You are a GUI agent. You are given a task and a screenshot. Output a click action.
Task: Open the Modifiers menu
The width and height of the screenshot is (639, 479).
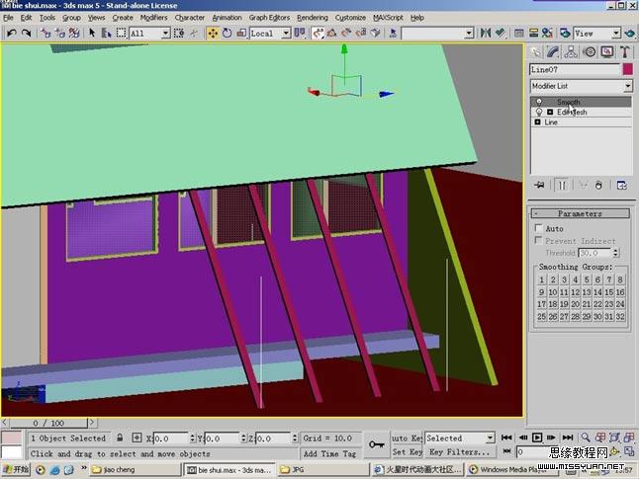pos(153,18)
